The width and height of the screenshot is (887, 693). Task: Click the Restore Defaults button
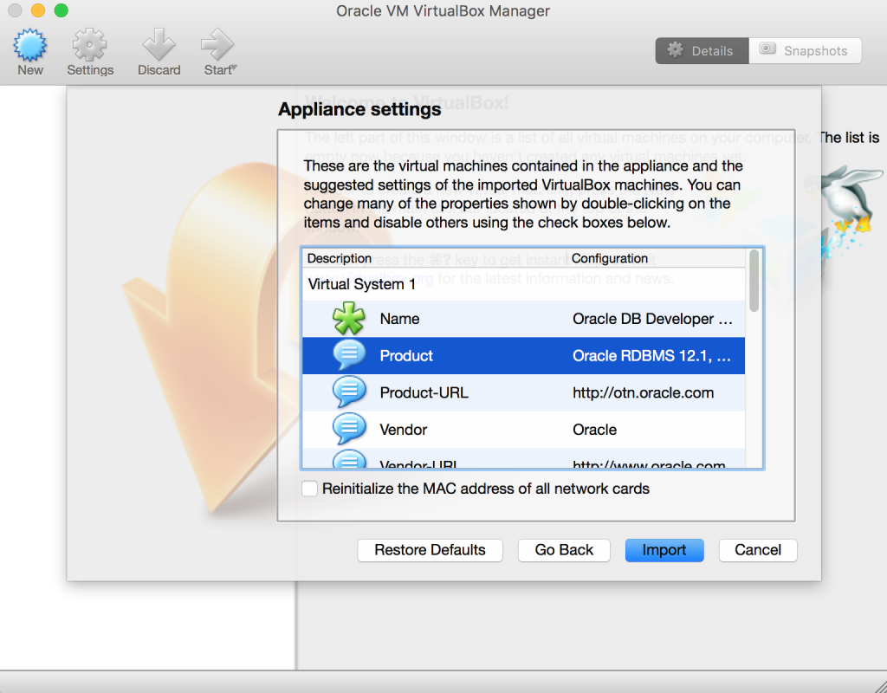430,550
